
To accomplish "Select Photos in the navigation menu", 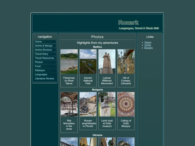I will (x=45, y=62).
